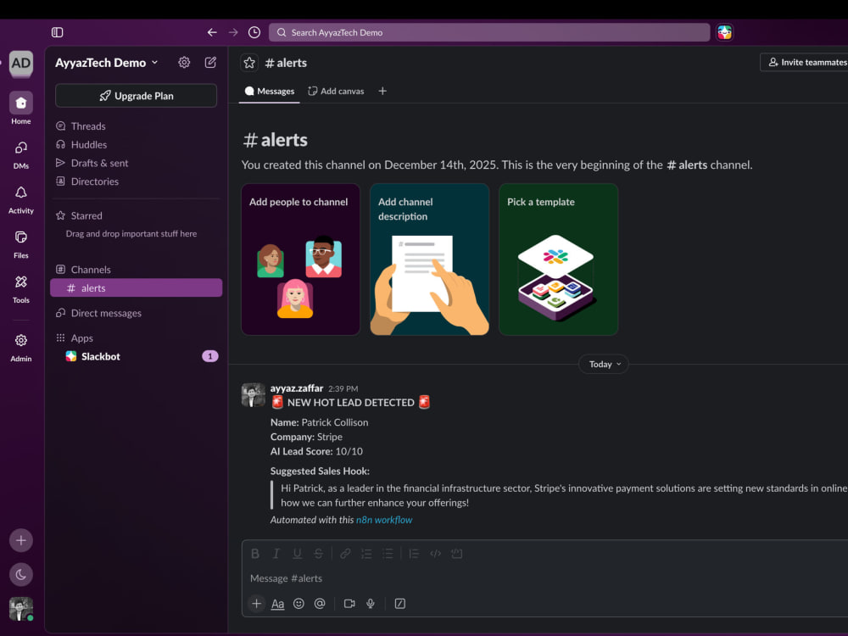The height and width of the screenshot is (636, 848).
Task: Toggle code block formatting
Action: [x=457, y=553]
